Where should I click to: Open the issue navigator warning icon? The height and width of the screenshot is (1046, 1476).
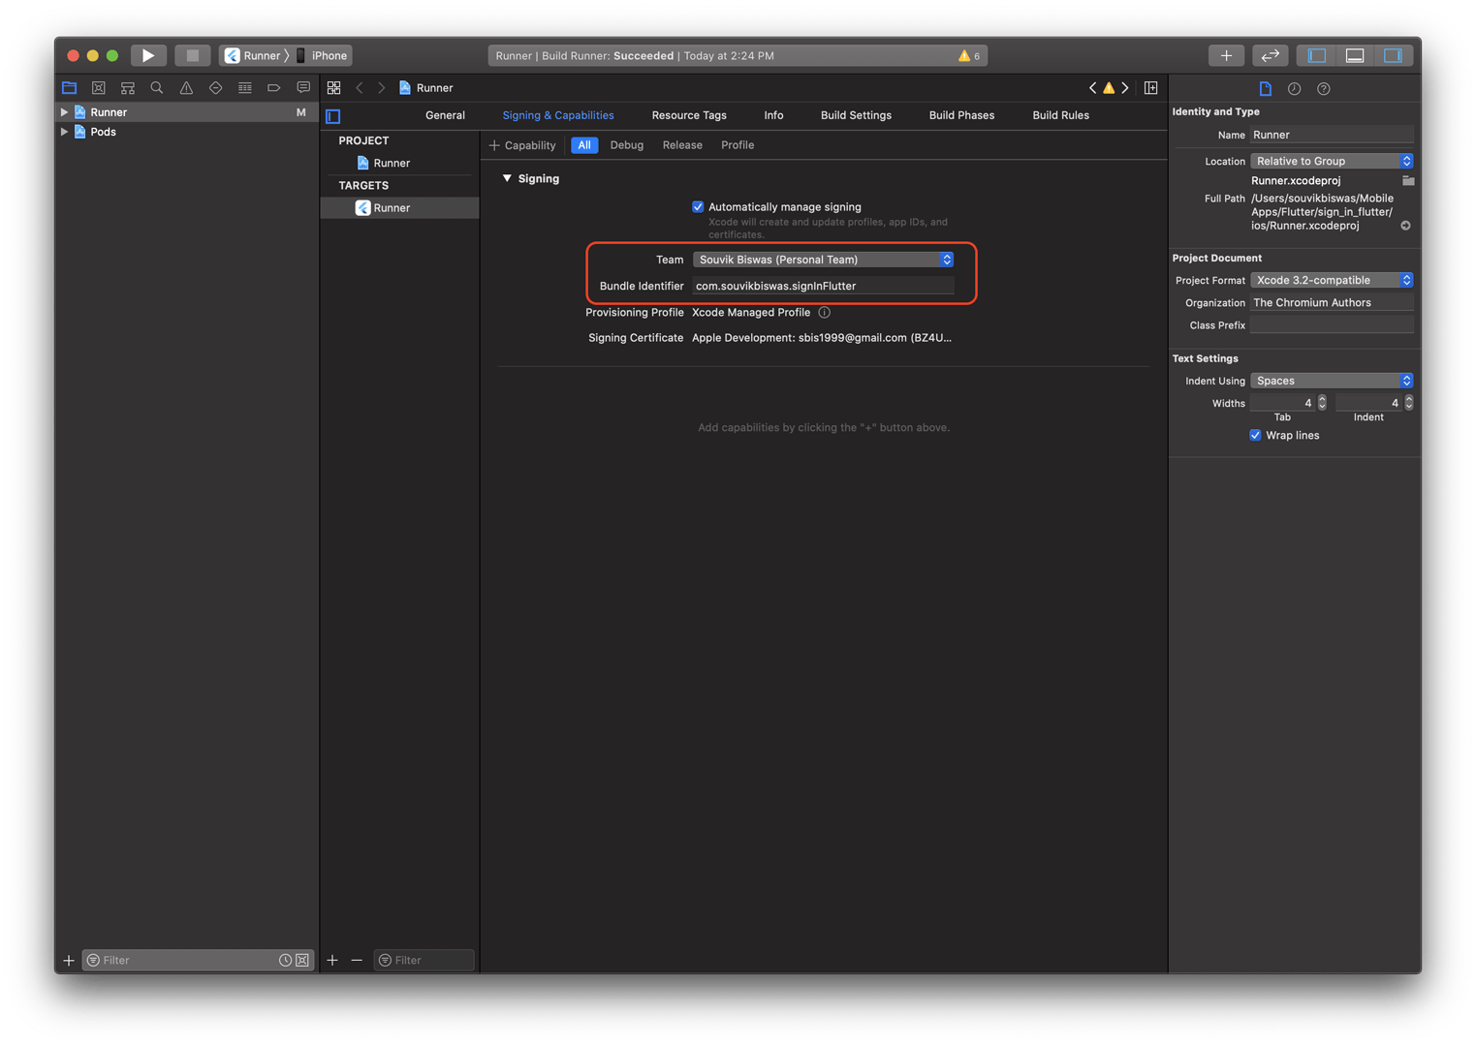pyautogui.click(x=186, y=88)
